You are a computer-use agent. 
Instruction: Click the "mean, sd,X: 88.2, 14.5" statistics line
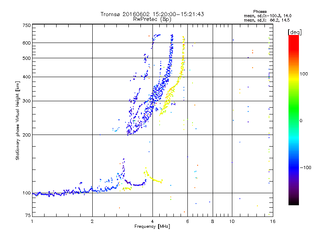pos(267,20)
